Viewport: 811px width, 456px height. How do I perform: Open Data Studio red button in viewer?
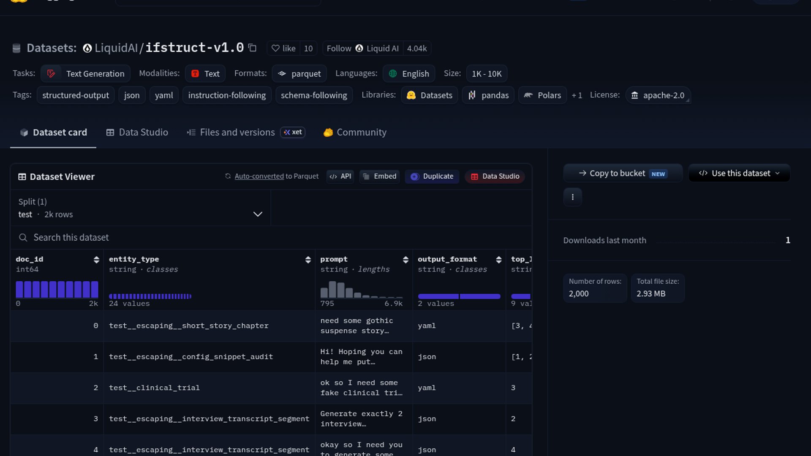(x=495, y=176)
